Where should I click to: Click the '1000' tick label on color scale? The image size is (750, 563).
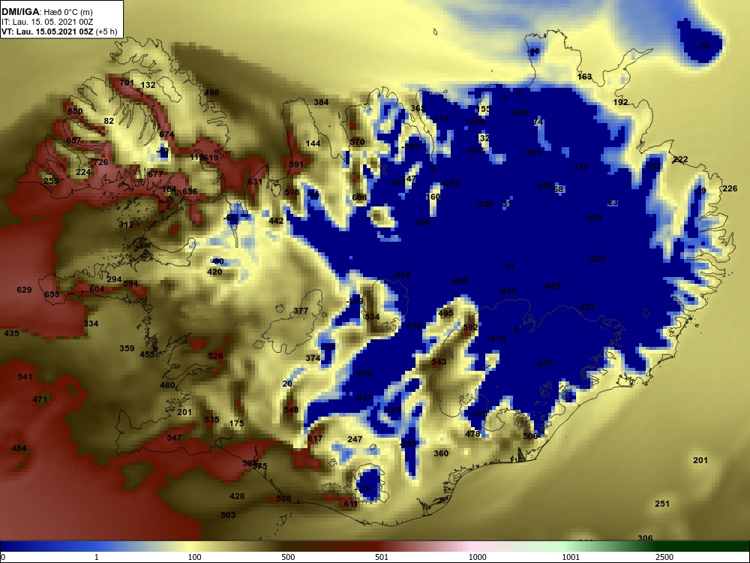[x=478, y=557]
